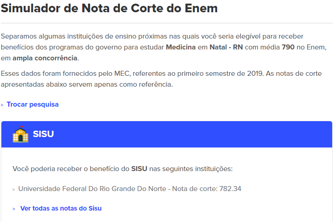Screen dimensions: 334x221
Task: Click the bold ampla concorrência text
Action: [45, 58]
